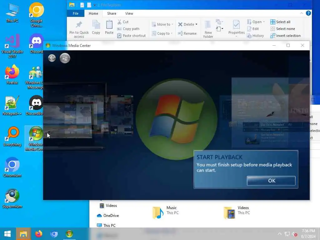Click Cut in the ribbon
Image resolution: width=320 pixels, height=240 pixels.
(x=123, y=22)
